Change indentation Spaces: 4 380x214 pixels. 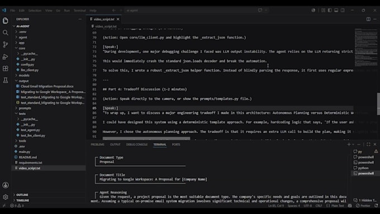click(294, 206)
